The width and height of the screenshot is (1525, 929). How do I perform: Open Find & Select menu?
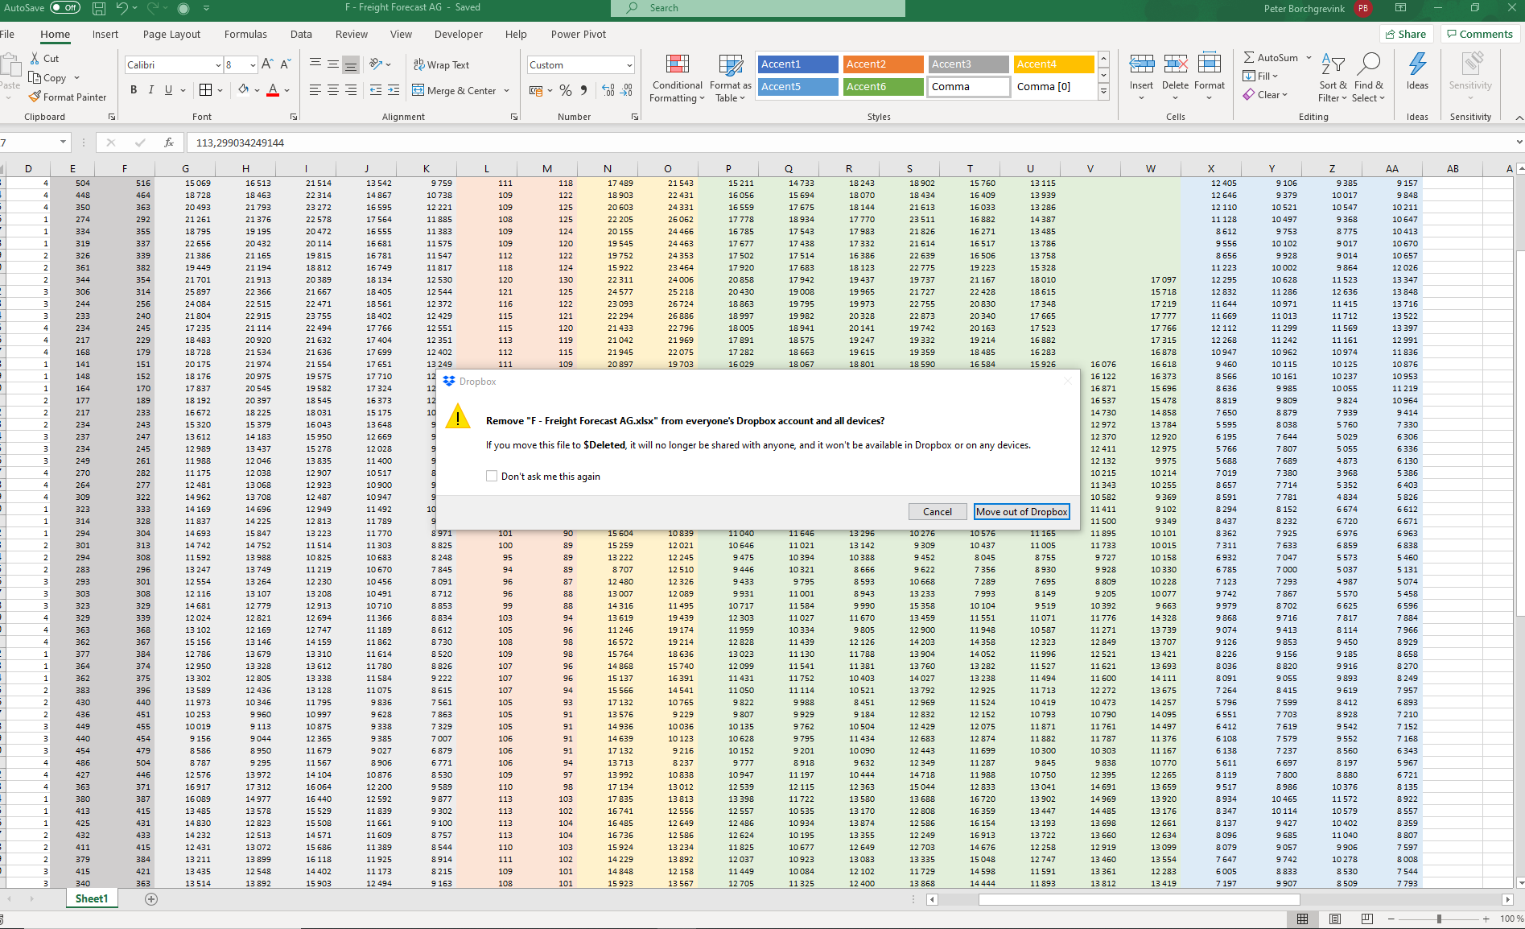1369,77
